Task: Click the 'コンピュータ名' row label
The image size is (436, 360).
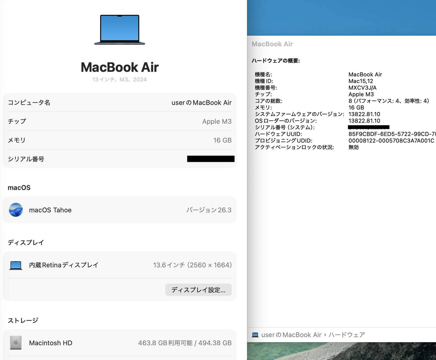Action: click(29, 103)
